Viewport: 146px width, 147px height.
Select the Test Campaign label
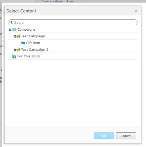[x=33, y=36]
